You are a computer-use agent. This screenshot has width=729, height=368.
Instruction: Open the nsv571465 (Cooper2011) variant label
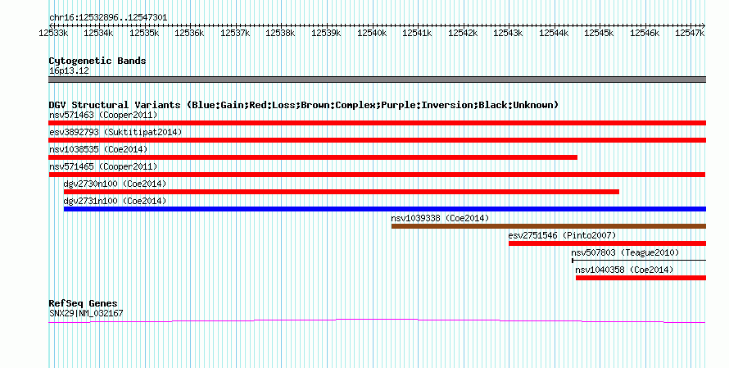tap(103, 166)
